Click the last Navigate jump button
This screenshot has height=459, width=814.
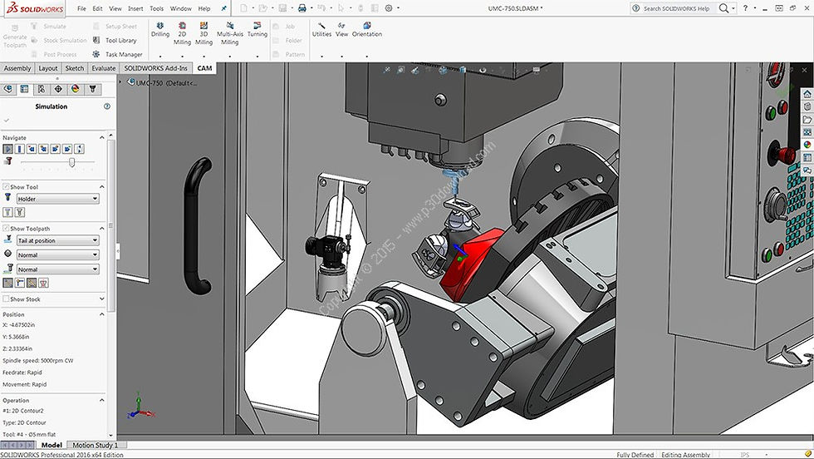tap(80, 149)
